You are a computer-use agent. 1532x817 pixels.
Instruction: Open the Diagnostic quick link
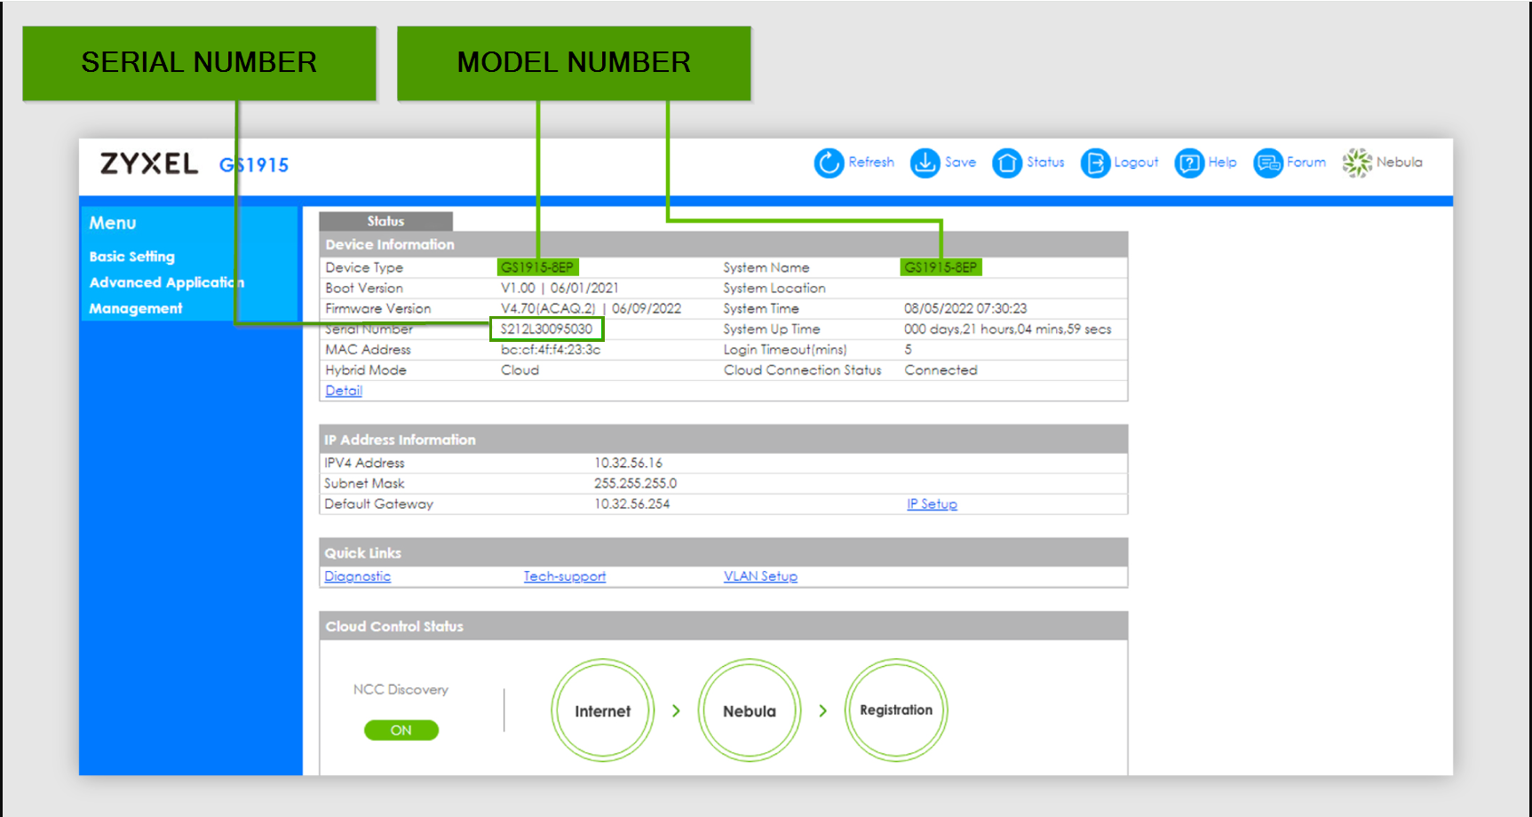point(357,576)
